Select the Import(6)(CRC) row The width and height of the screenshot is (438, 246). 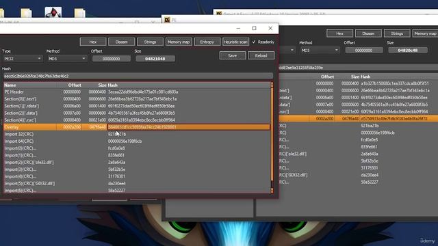click(x=137, y=190)
